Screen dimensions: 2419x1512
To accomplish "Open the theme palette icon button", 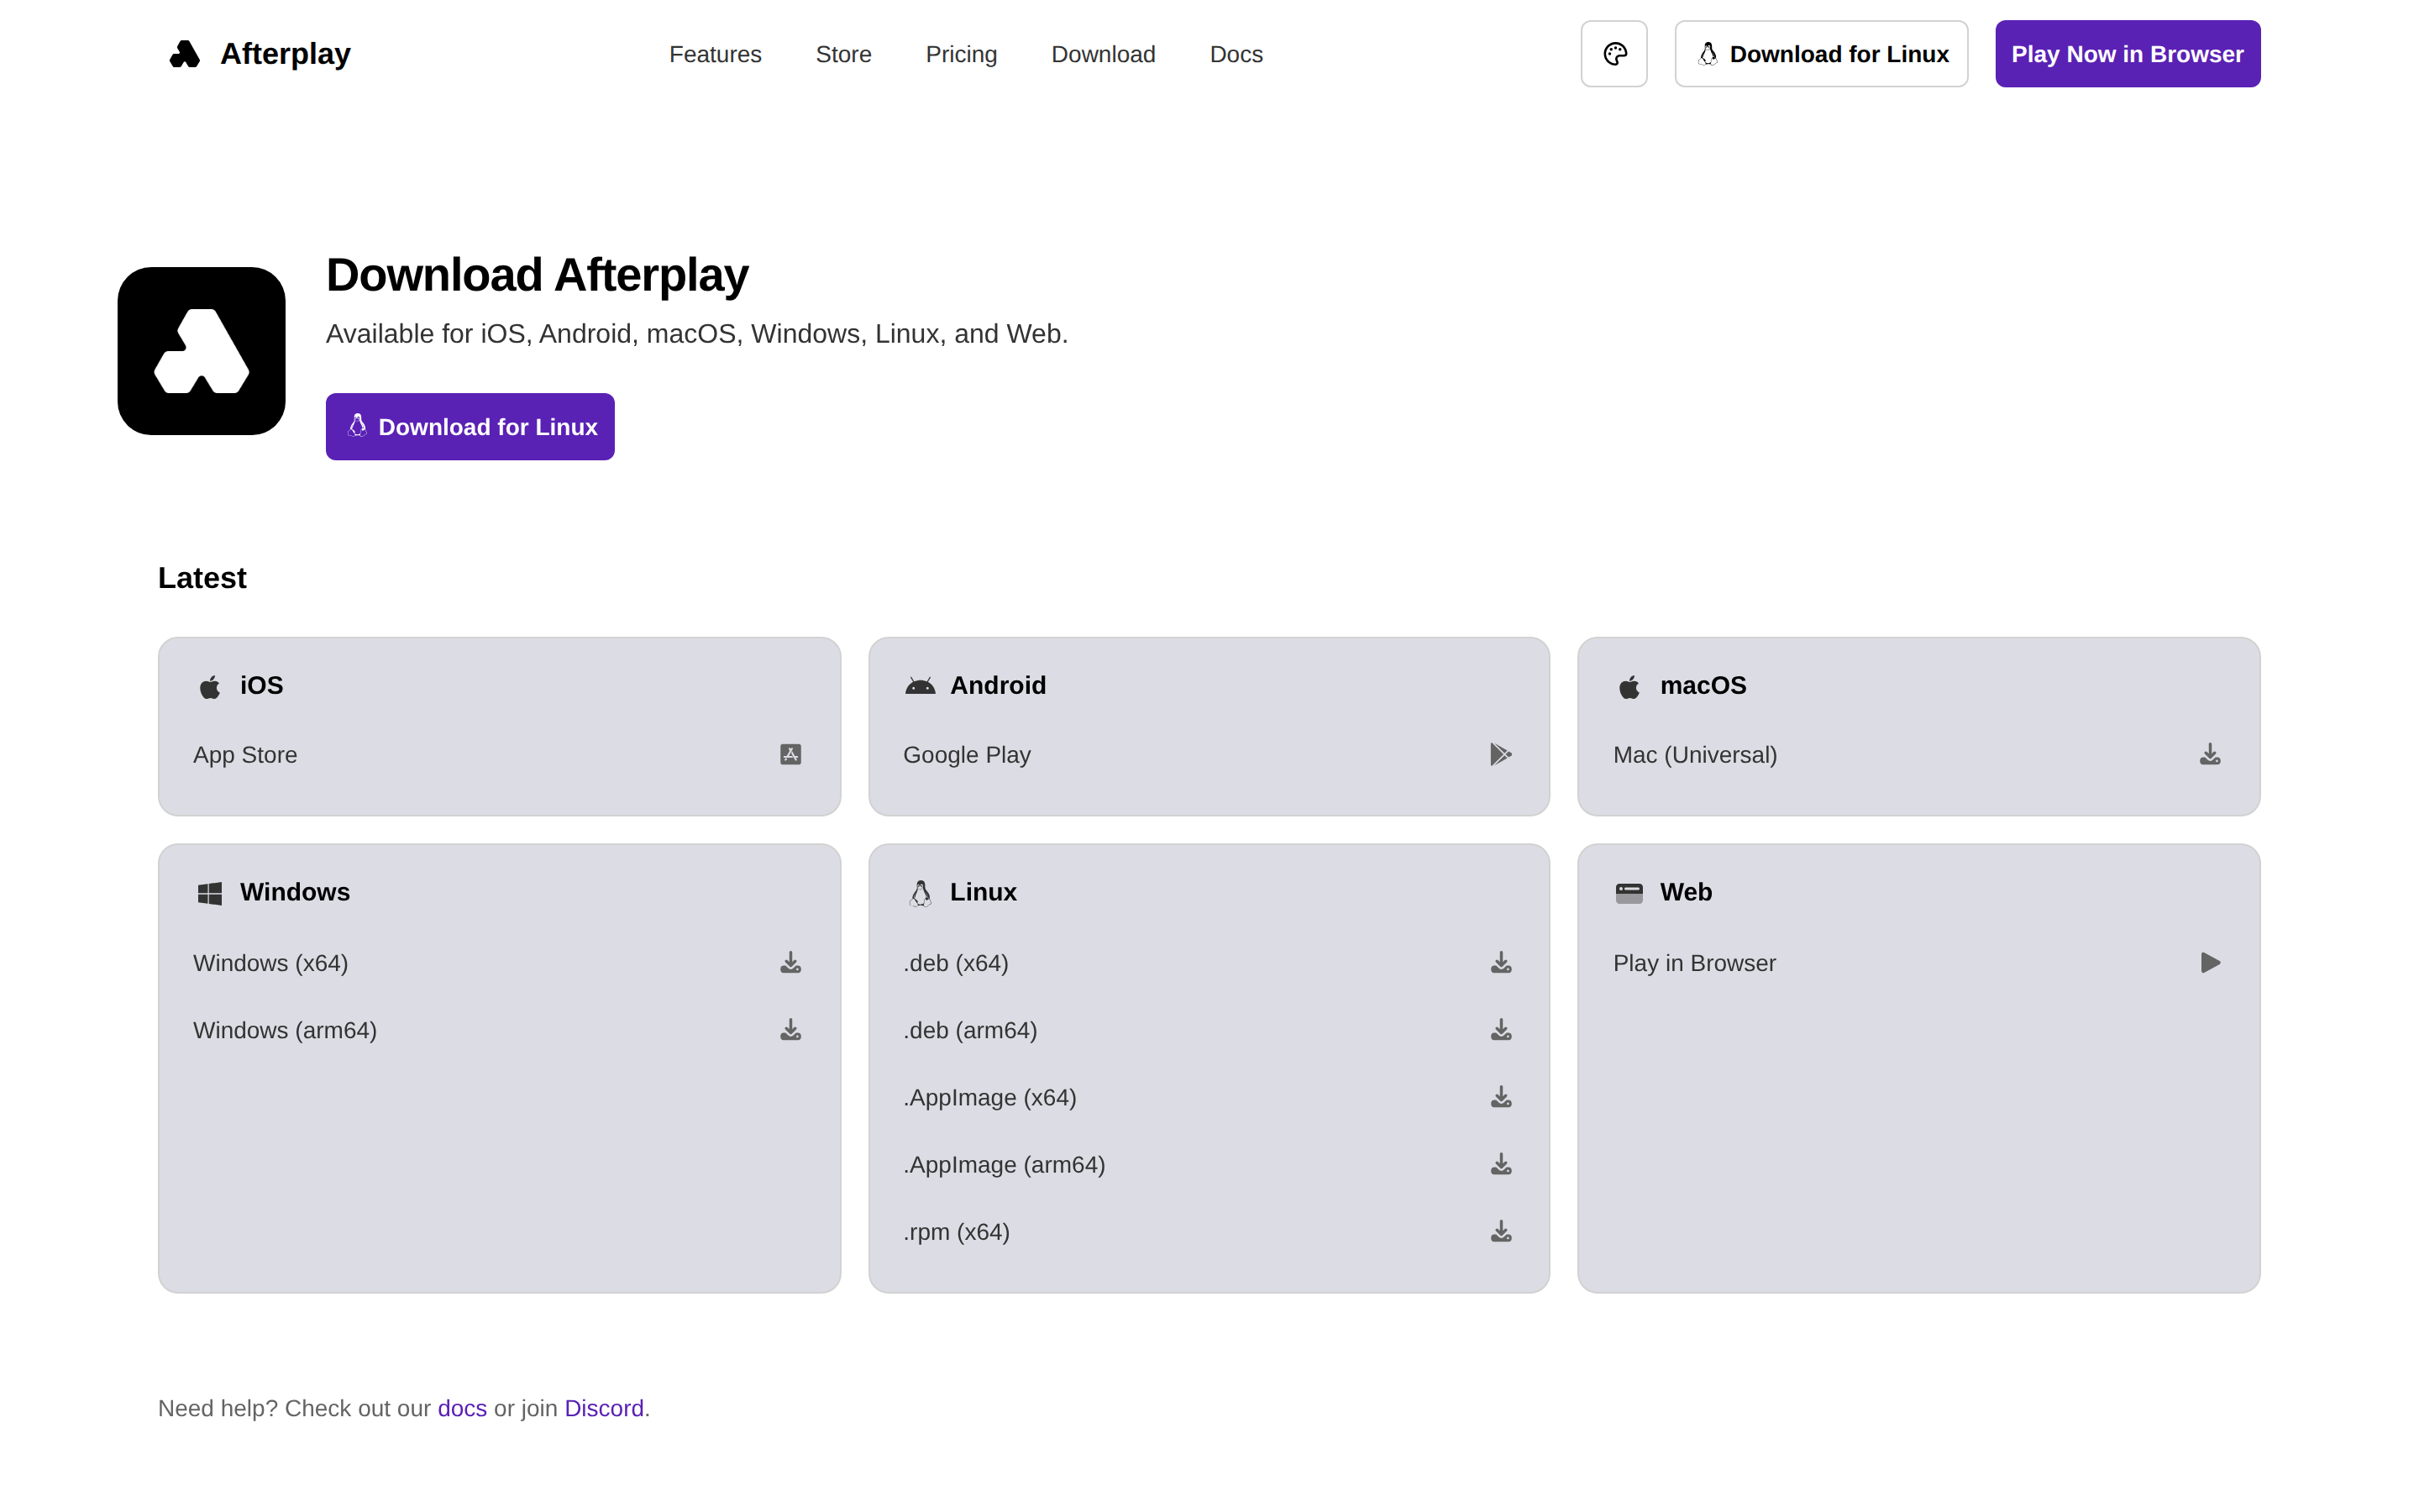I will pyautogui.click(x=1614, y=54).
